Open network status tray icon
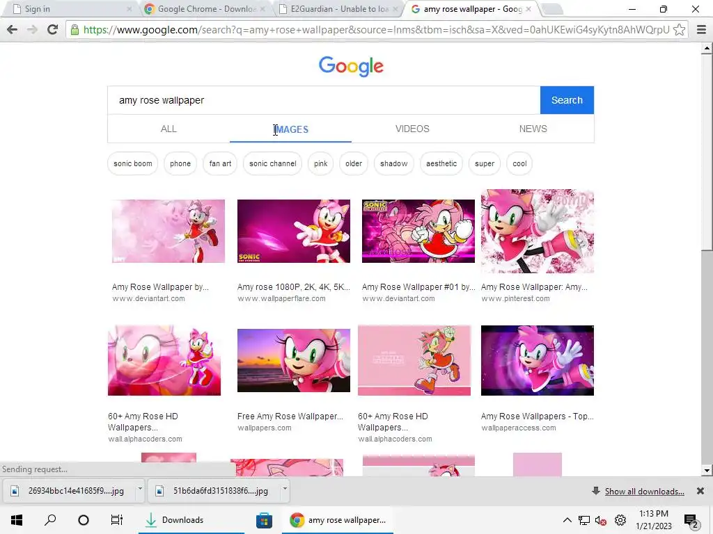 click(x=584, y=520)
